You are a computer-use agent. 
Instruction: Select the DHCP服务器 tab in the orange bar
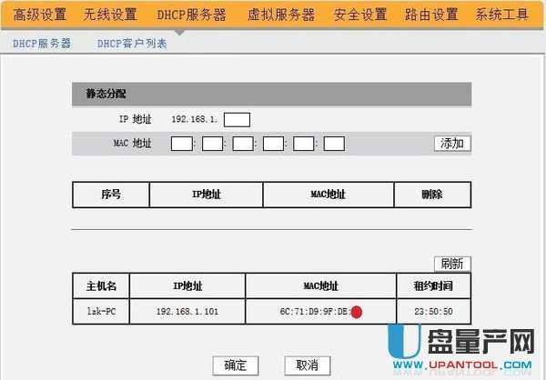click(x=190, y=15)
